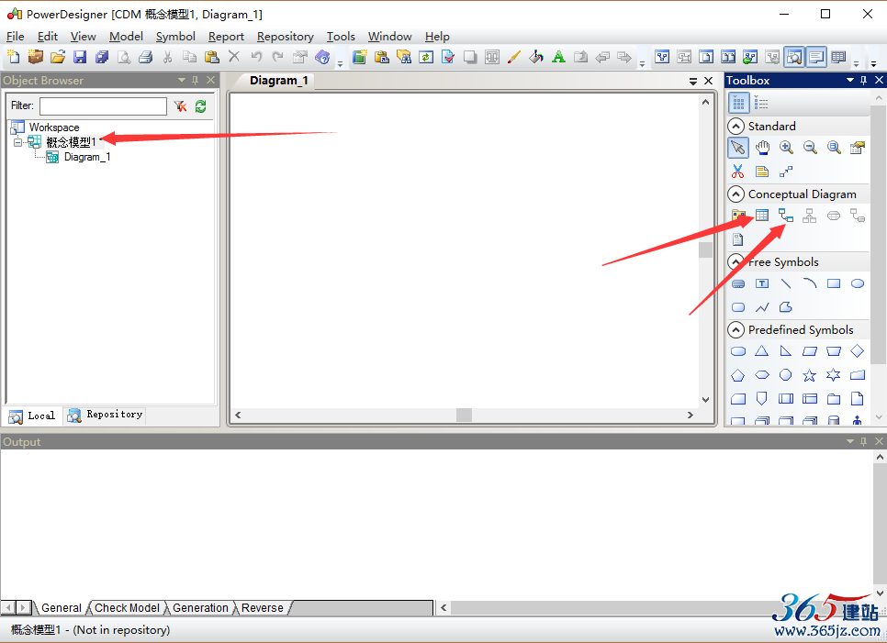Open the Output panel dropdown arrow

[849, 441]
